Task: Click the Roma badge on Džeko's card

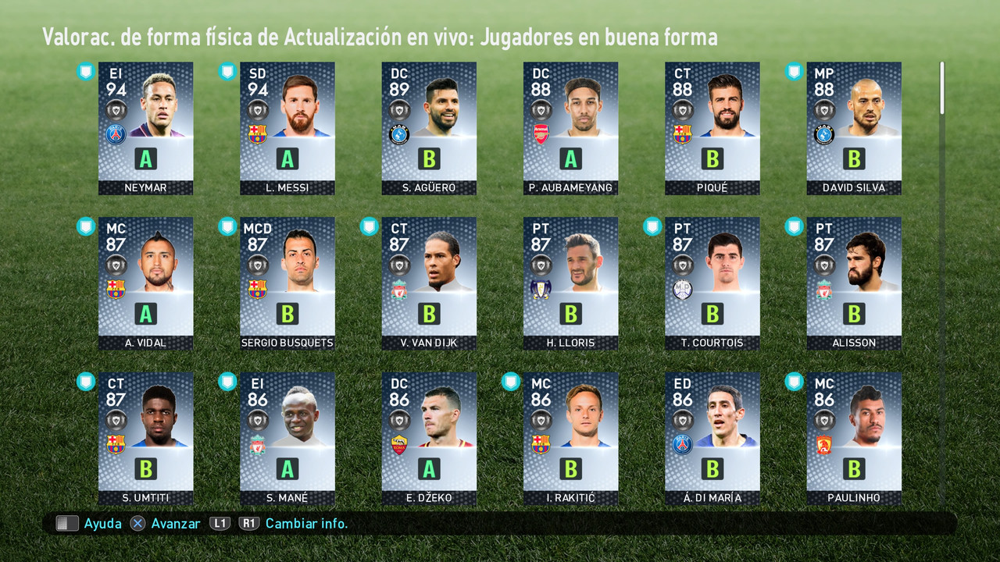Action: tap(399, 445)
